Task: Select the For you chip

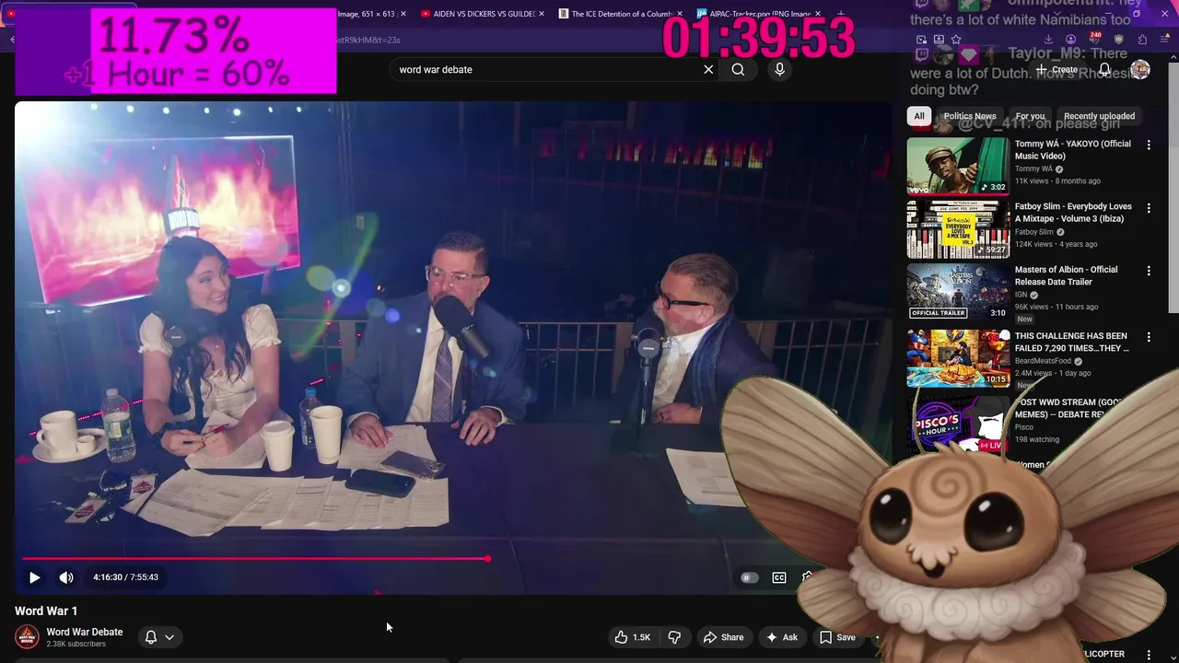Action: [x=1030, y=116]
